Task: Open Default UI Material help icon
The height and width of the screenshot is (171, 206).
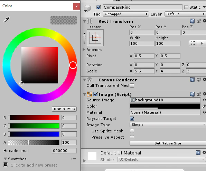Action: tap(198, 153)
